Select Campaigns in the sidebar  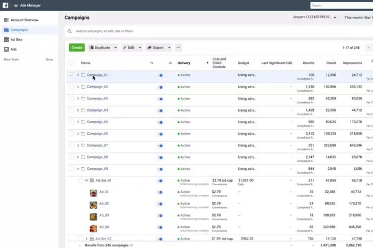coord(29,30)
